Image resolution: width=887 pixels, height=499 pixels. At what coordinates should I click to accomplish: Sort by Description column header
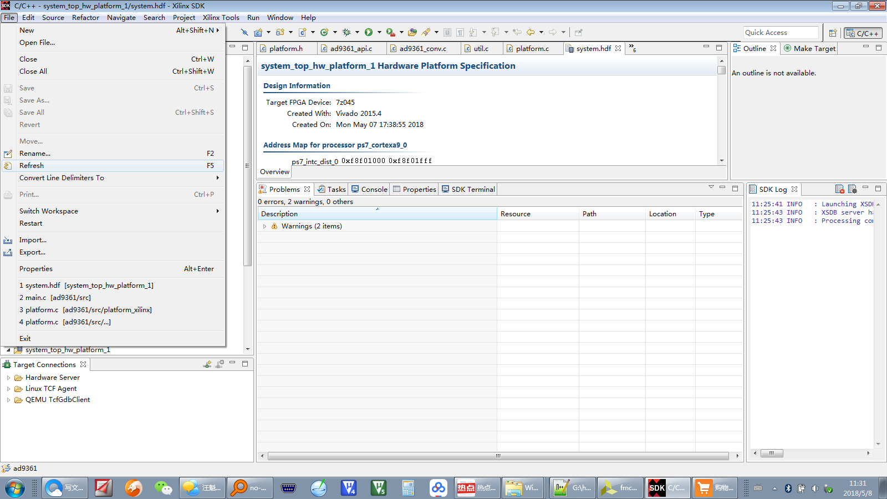pos(377,214)
